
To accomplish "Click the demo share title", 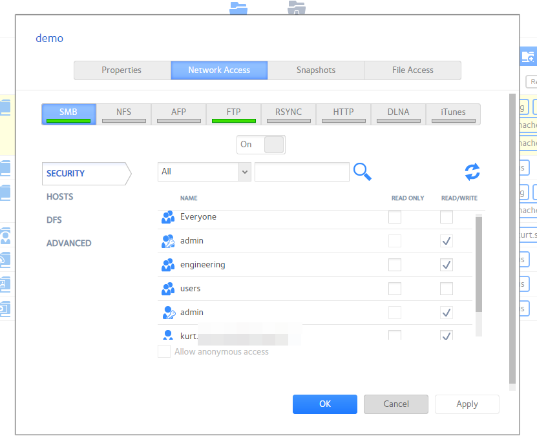I will 50,38.
